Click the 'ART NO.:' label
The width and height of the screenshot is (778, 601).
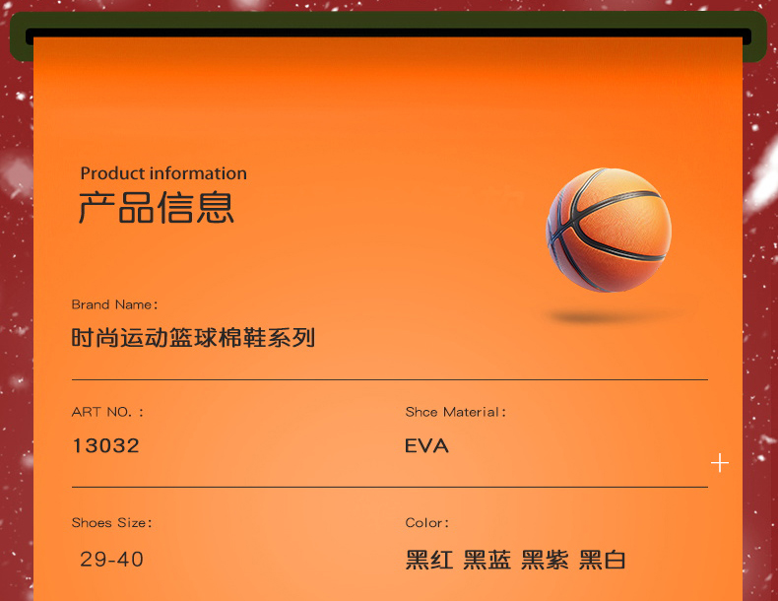coord(107,412)
